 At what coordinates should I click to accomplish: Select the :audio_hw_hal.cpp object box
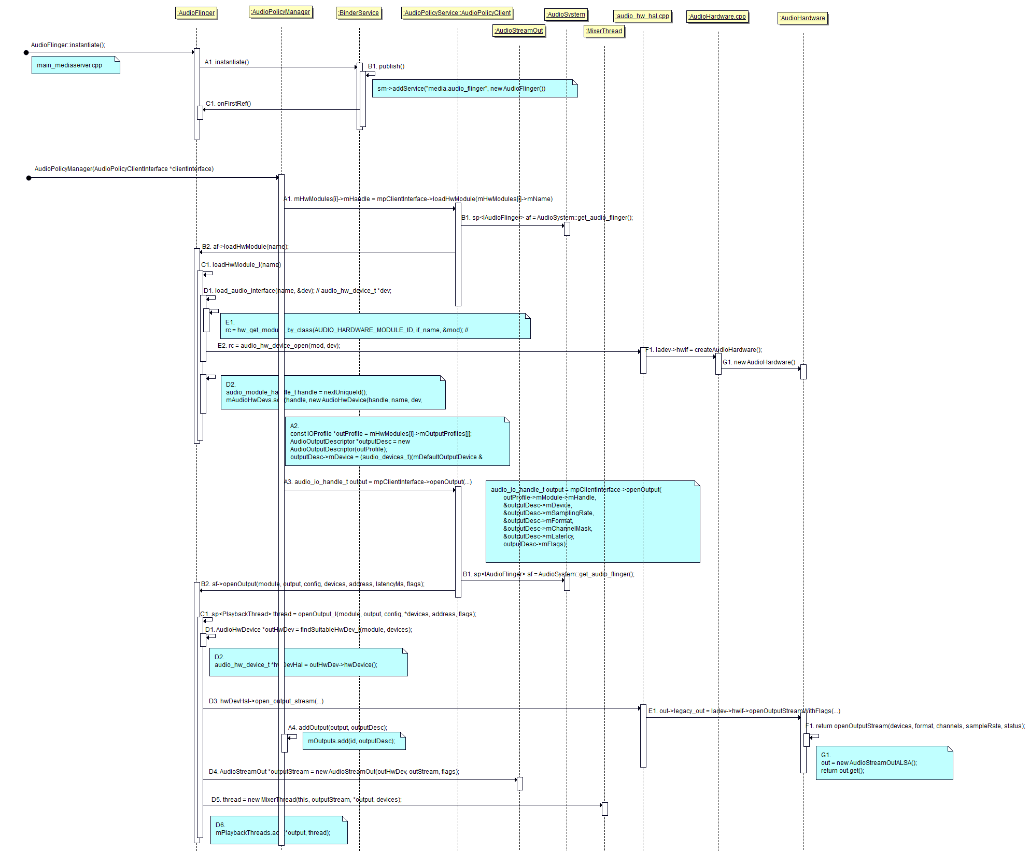click(642, 16)
